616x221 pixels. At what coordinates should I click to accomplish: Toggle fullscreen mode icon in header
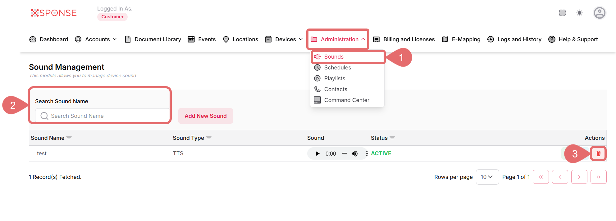562,13
